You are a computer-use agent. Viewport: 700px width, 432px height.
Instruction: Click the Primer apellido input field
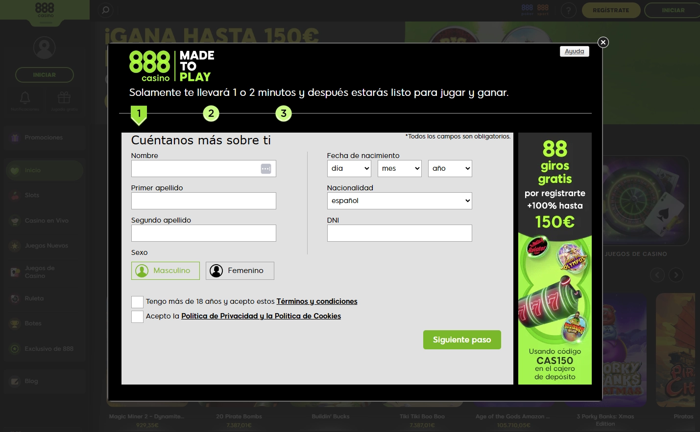pyautogui.click(x=204, y=201)
